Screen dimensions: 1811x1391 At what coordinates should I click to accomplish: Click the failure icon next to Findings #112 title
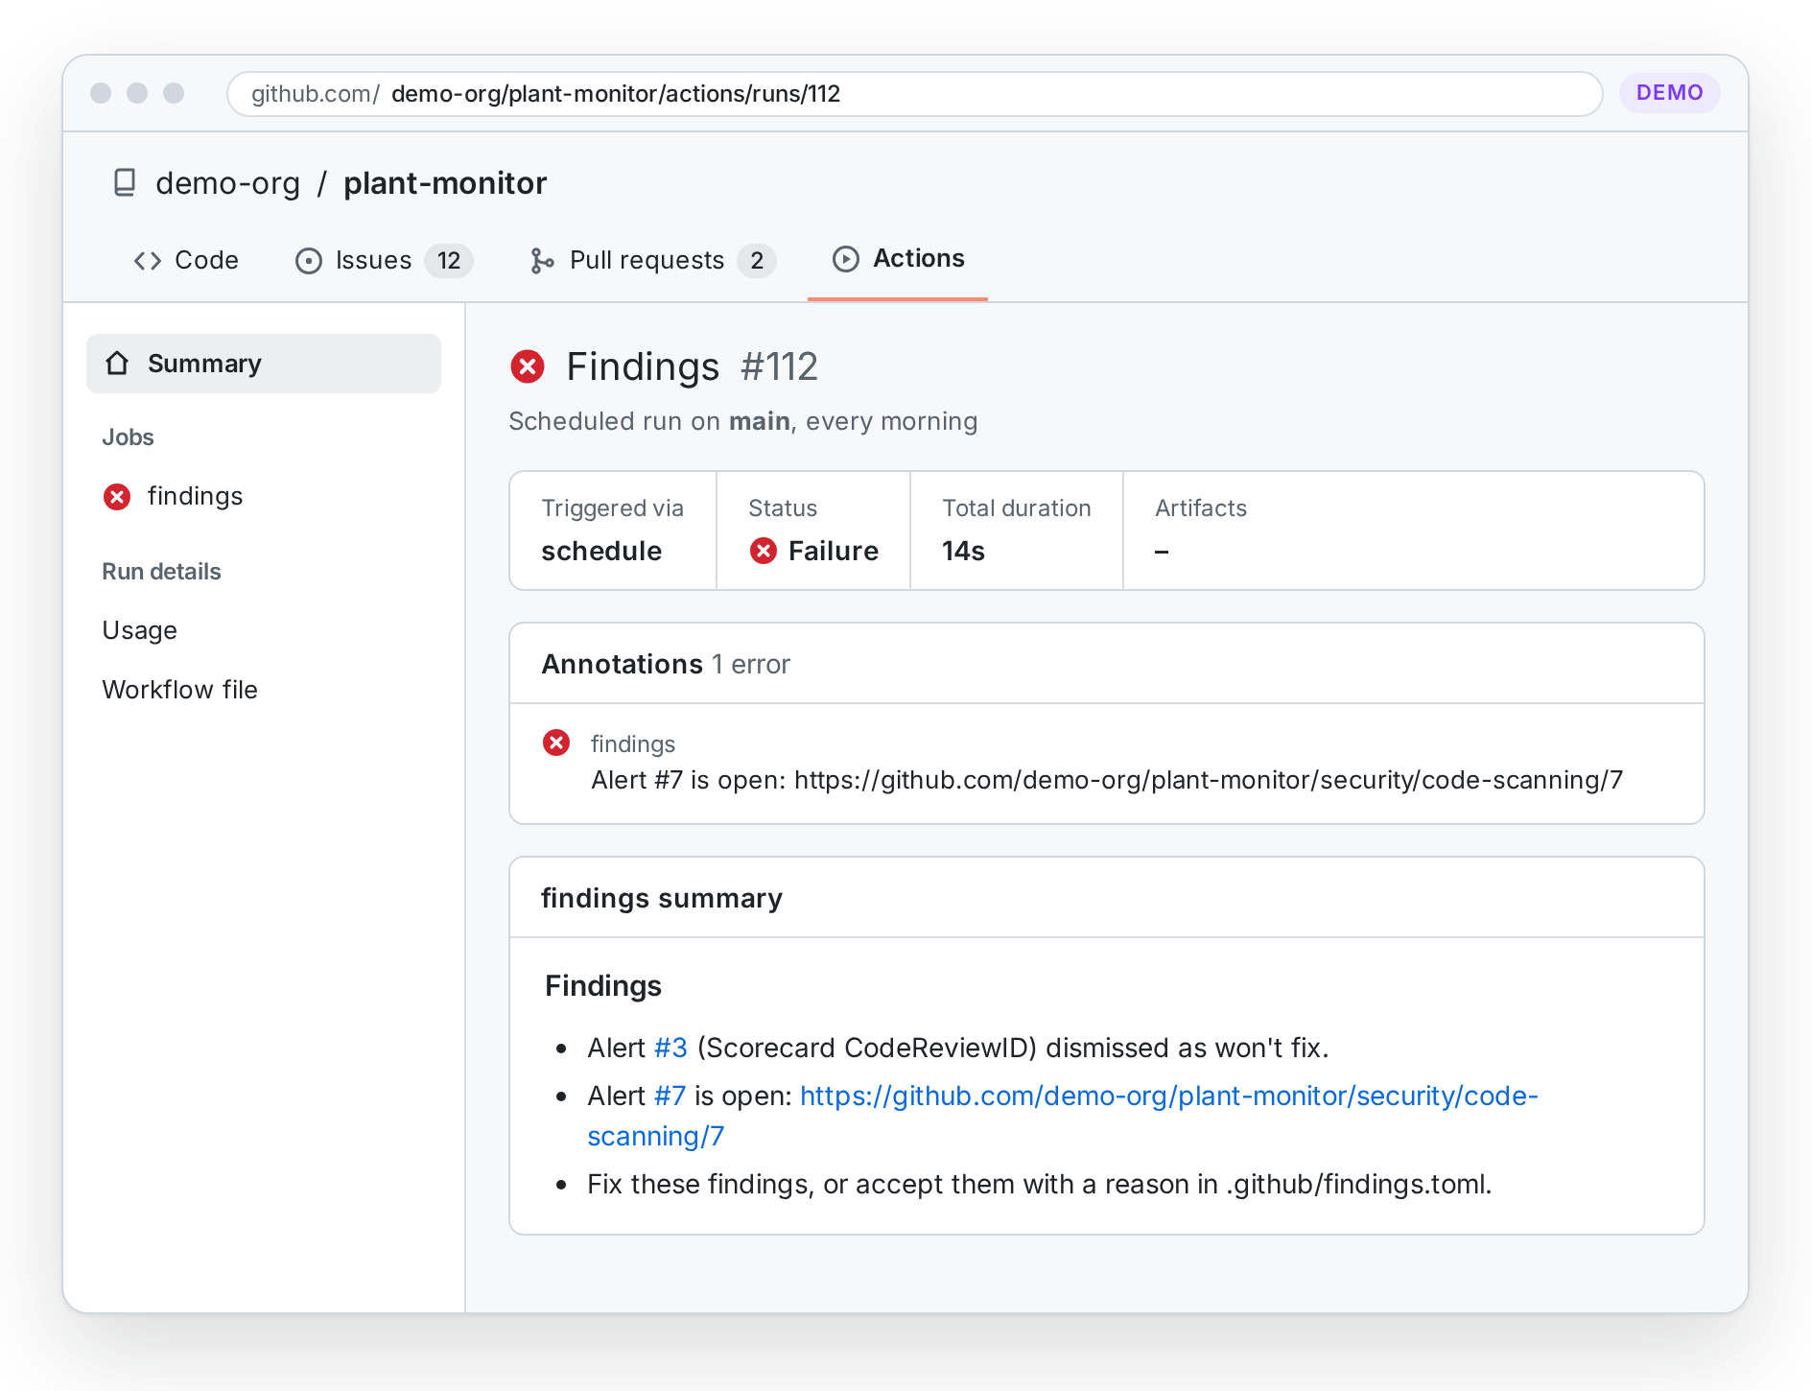click(x=528, y=366)
